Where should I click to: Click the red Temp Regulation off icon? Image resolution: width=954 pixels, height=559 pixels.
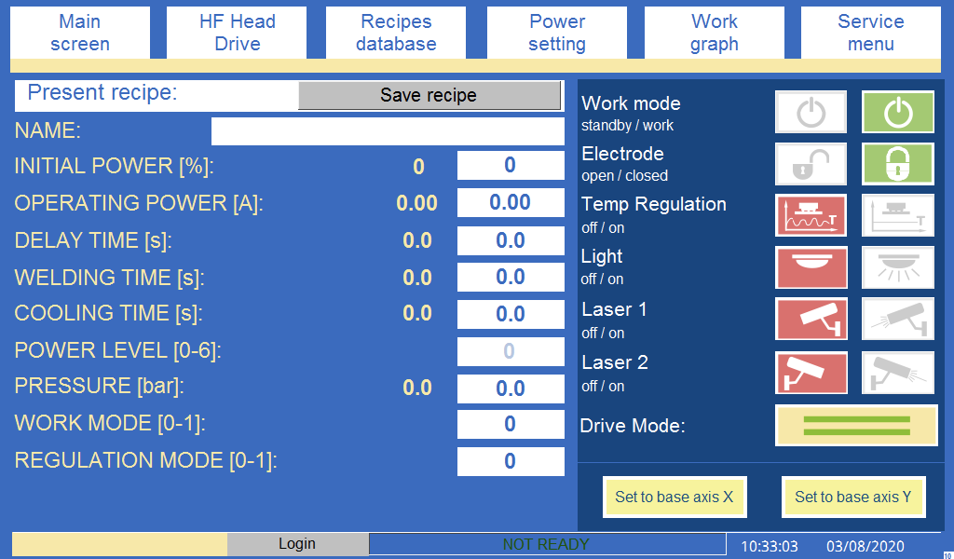[811, 215]
